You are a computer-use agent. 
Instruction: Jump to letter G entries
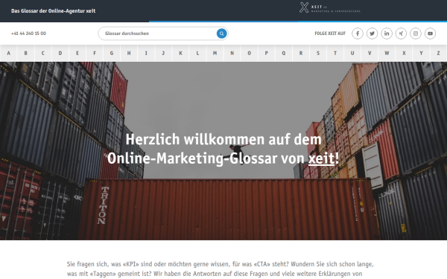(x=112, y=53)
